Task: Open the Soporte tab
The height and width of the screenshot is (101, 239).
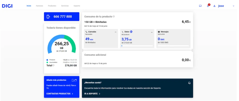Action: coord(77,6)
